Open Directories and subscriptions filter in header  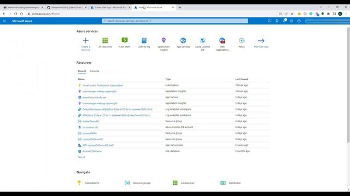pyautogui.click(x=277, y=21)
